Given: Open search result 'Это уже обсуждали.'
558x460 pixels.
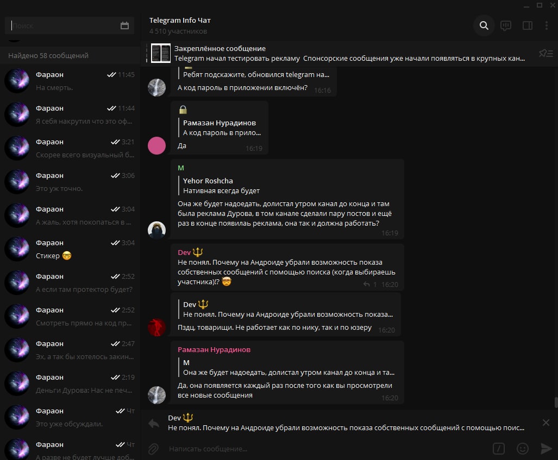Looking at the screenshot, I should (x=70, y=417).
